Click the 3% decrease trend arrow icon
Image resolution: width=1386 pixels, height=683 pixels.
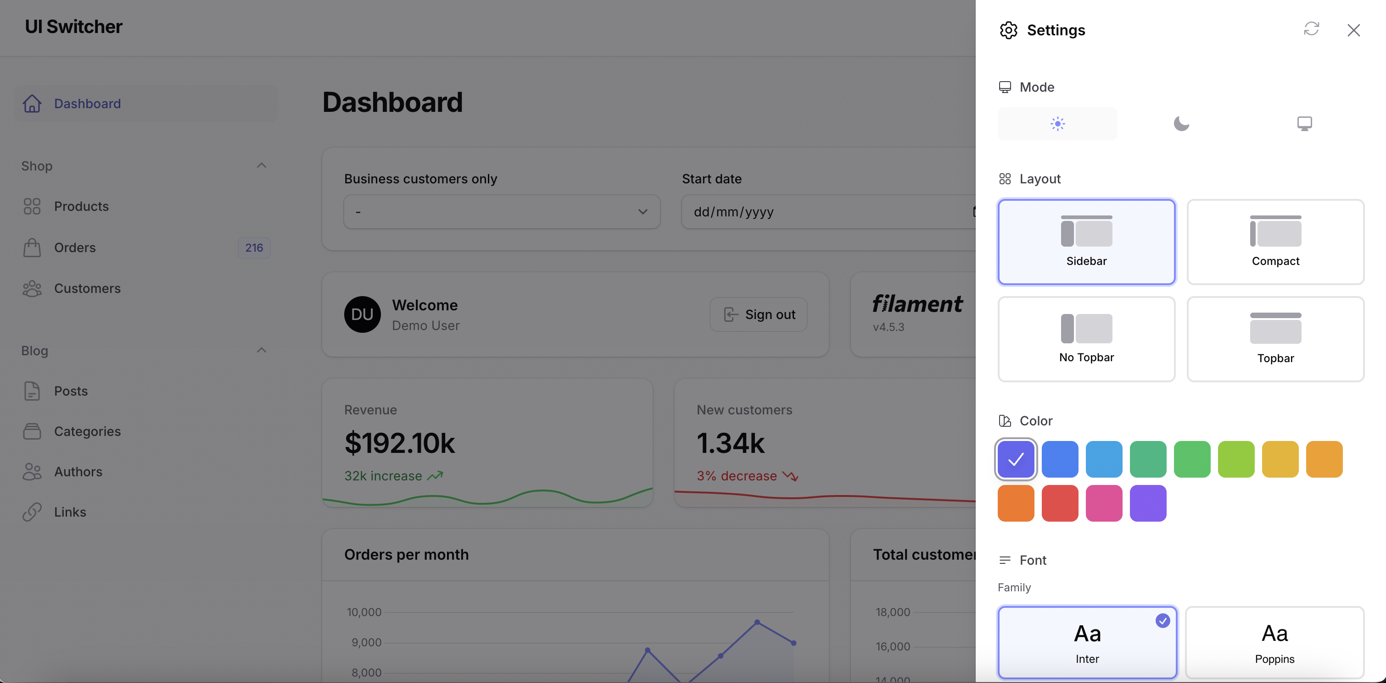point(790,475)
